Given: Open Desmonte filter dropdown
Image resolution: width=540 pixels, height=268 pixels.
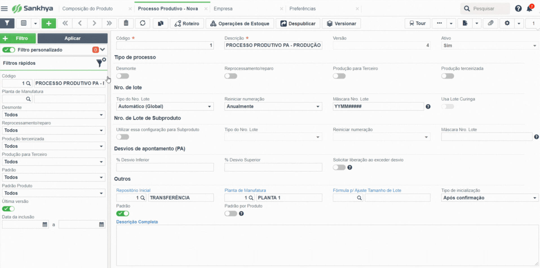Looking at the screenshot, I should pyautogui.click(x=54, y=115).
